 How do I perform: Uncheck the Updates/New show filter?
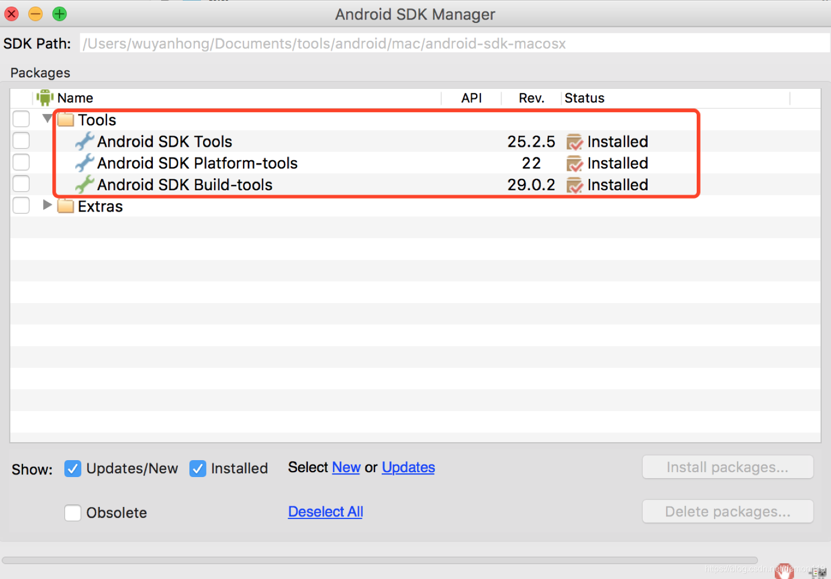click(73, 468)
